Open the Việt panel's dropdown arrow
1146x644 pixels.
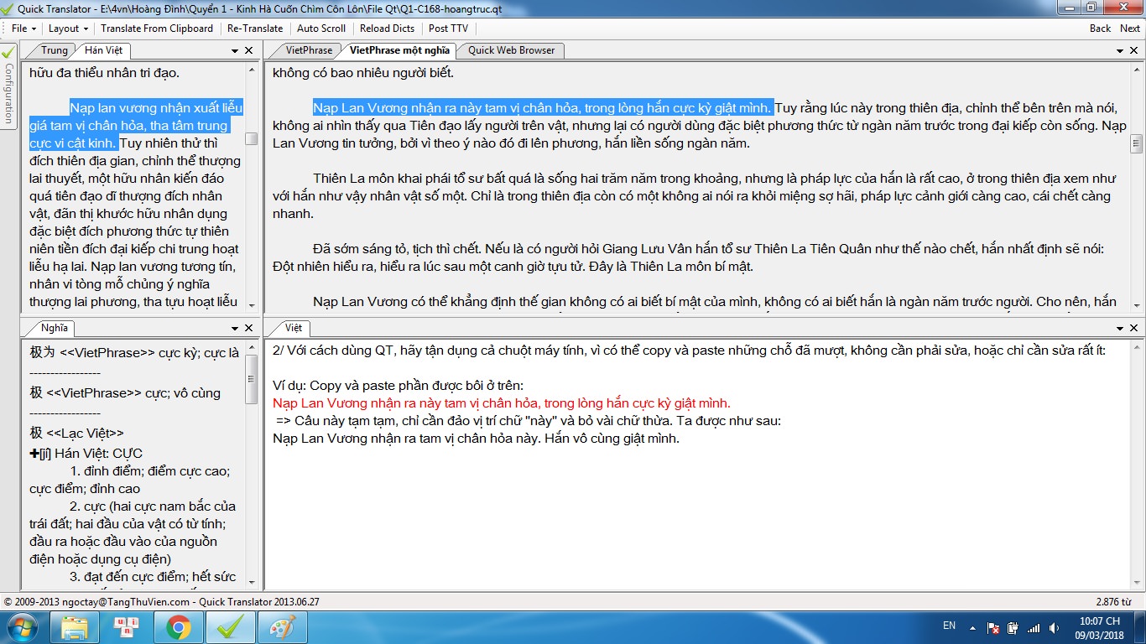click(x=1121, y=328)
